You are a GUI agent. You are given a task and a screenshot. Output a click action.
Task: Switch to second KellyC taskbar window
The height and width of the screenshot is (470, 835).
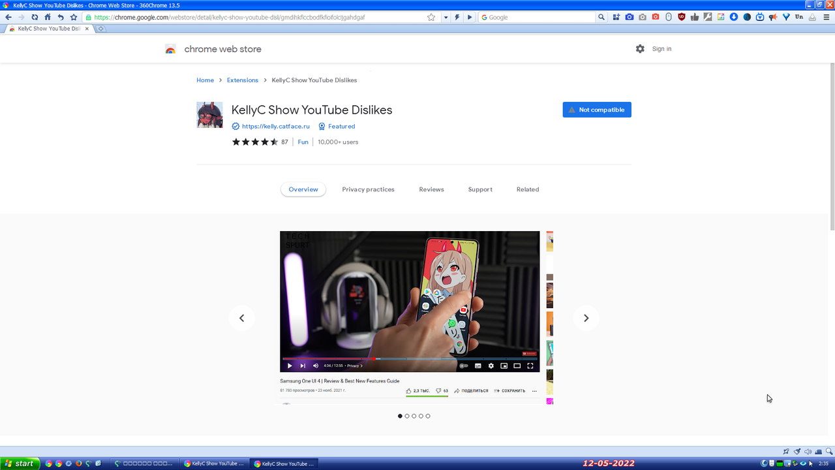point(284,463)
